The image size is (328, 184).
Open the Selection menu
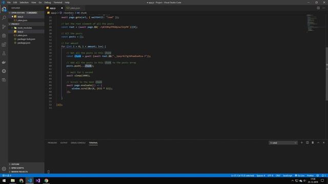coord(24,3)
